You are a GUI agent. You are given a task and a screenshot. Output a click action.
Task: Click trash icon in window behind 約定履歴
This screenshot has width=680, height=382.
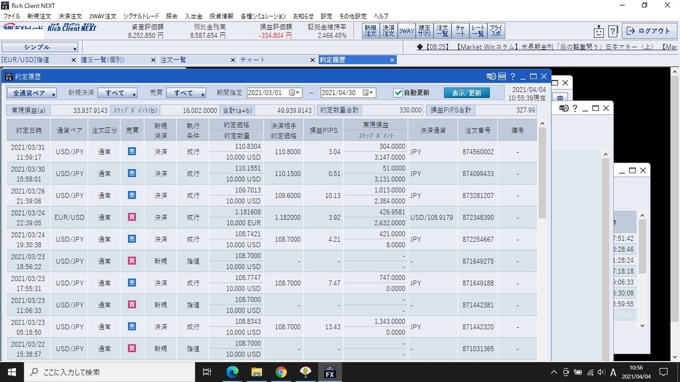click(x=559, y=98)
